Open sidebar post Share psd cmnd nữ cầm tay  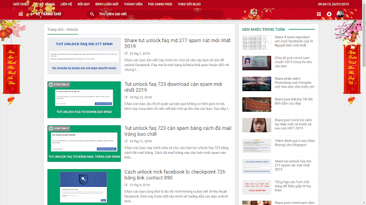tap(293, 124)
